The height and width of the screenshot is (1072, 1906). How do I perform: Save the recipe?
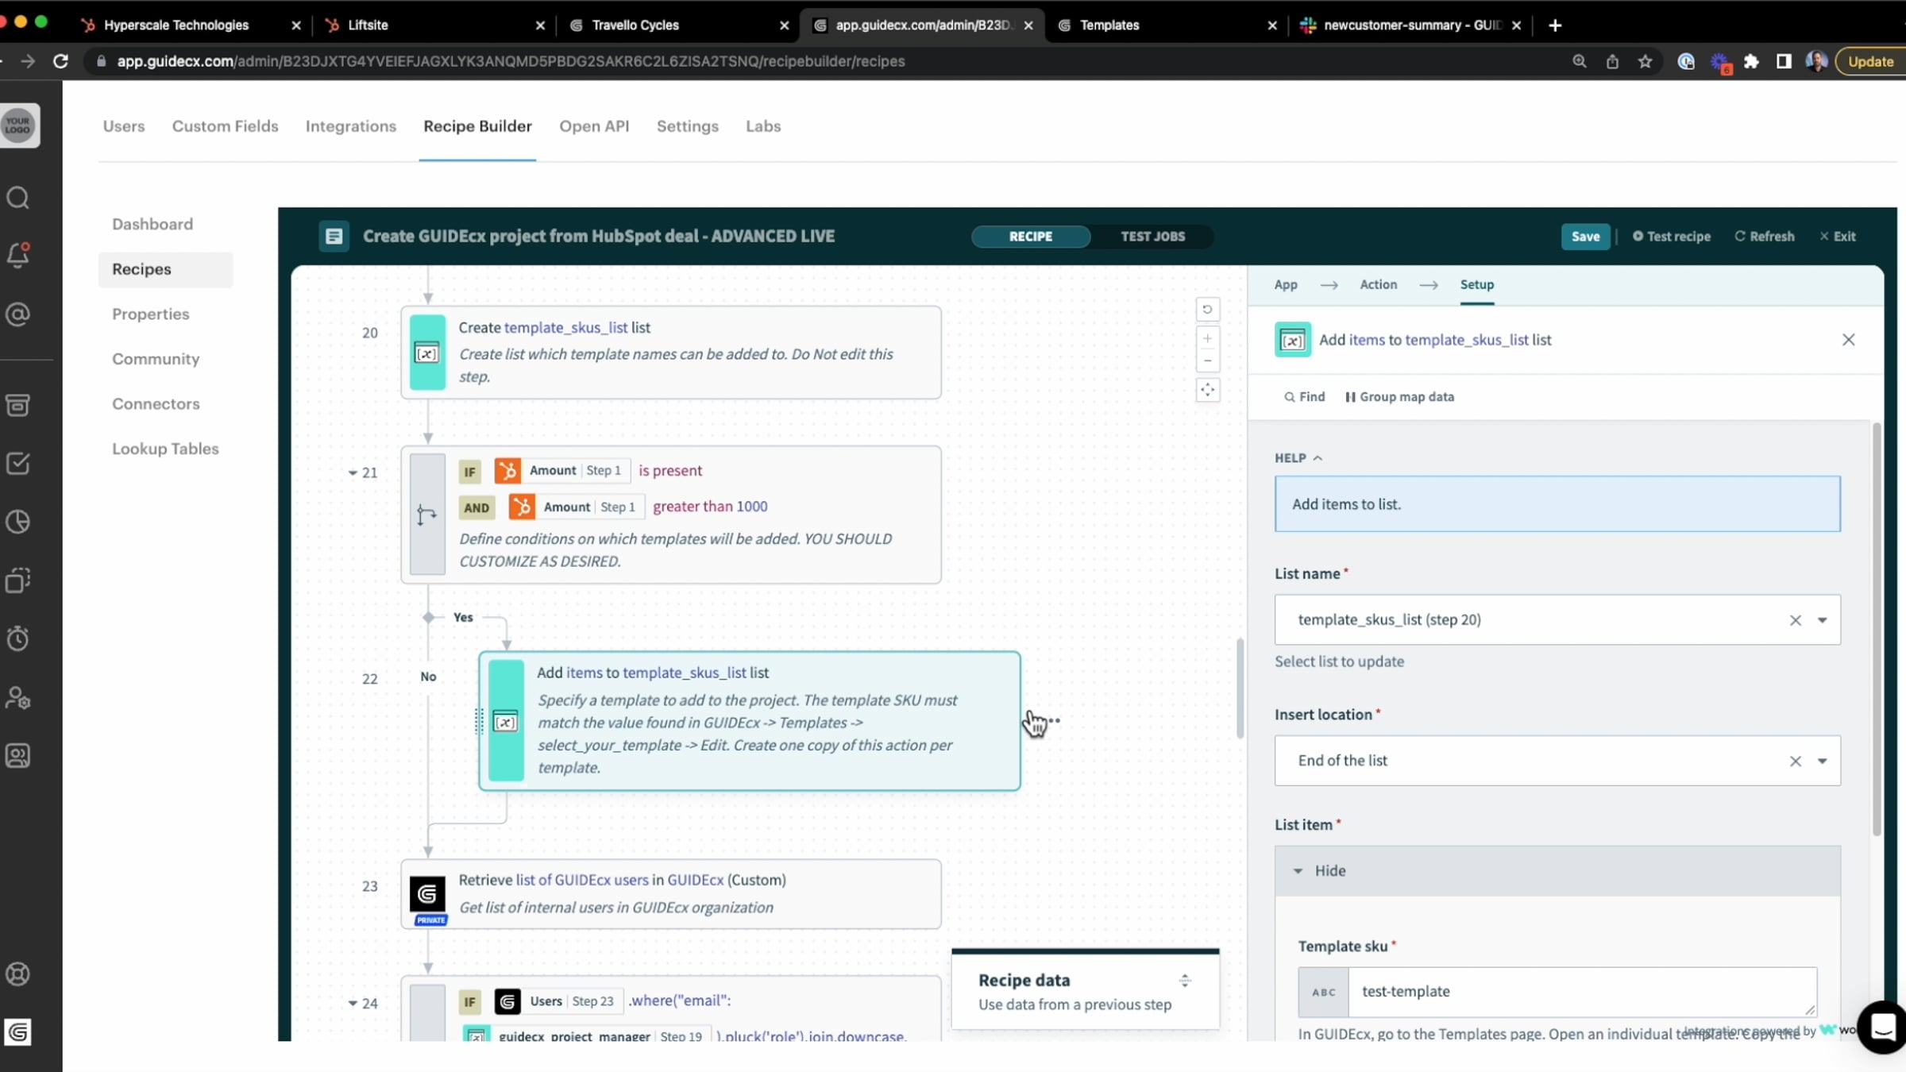[1585, 236]
